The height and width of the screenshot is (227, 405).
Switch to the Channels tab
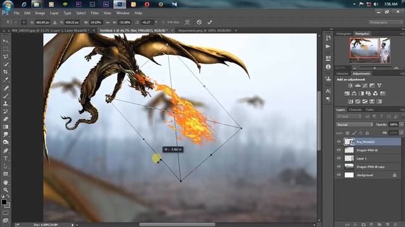[x=355, y=110]
